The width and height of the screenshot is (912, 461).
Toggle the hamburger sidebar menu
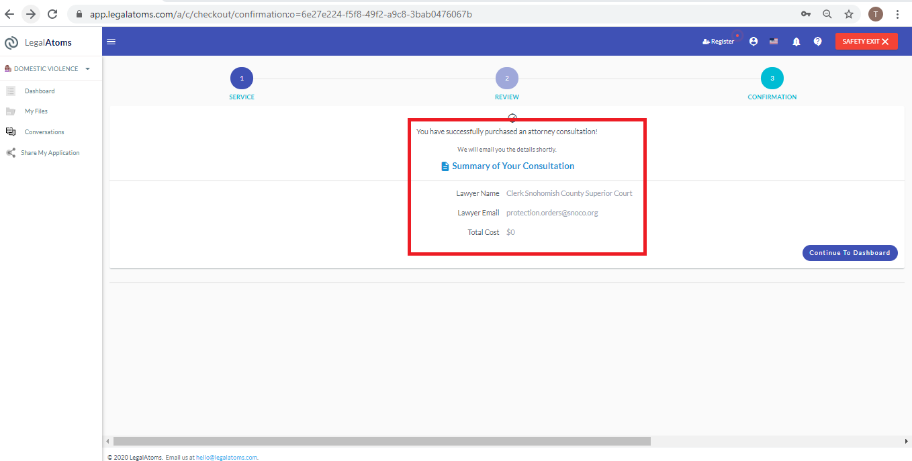click(x=111, y=42)
